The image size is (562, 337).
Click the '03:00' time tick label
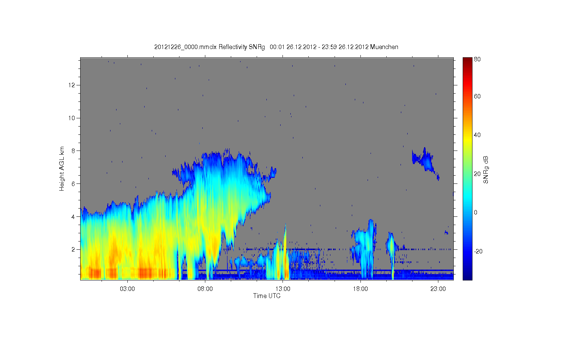click(x=127, y=289)
